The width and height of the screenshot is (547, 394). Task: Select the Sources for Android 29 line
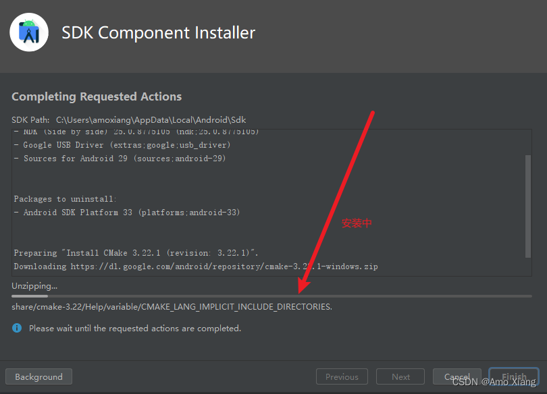click(x=124, y=159)
